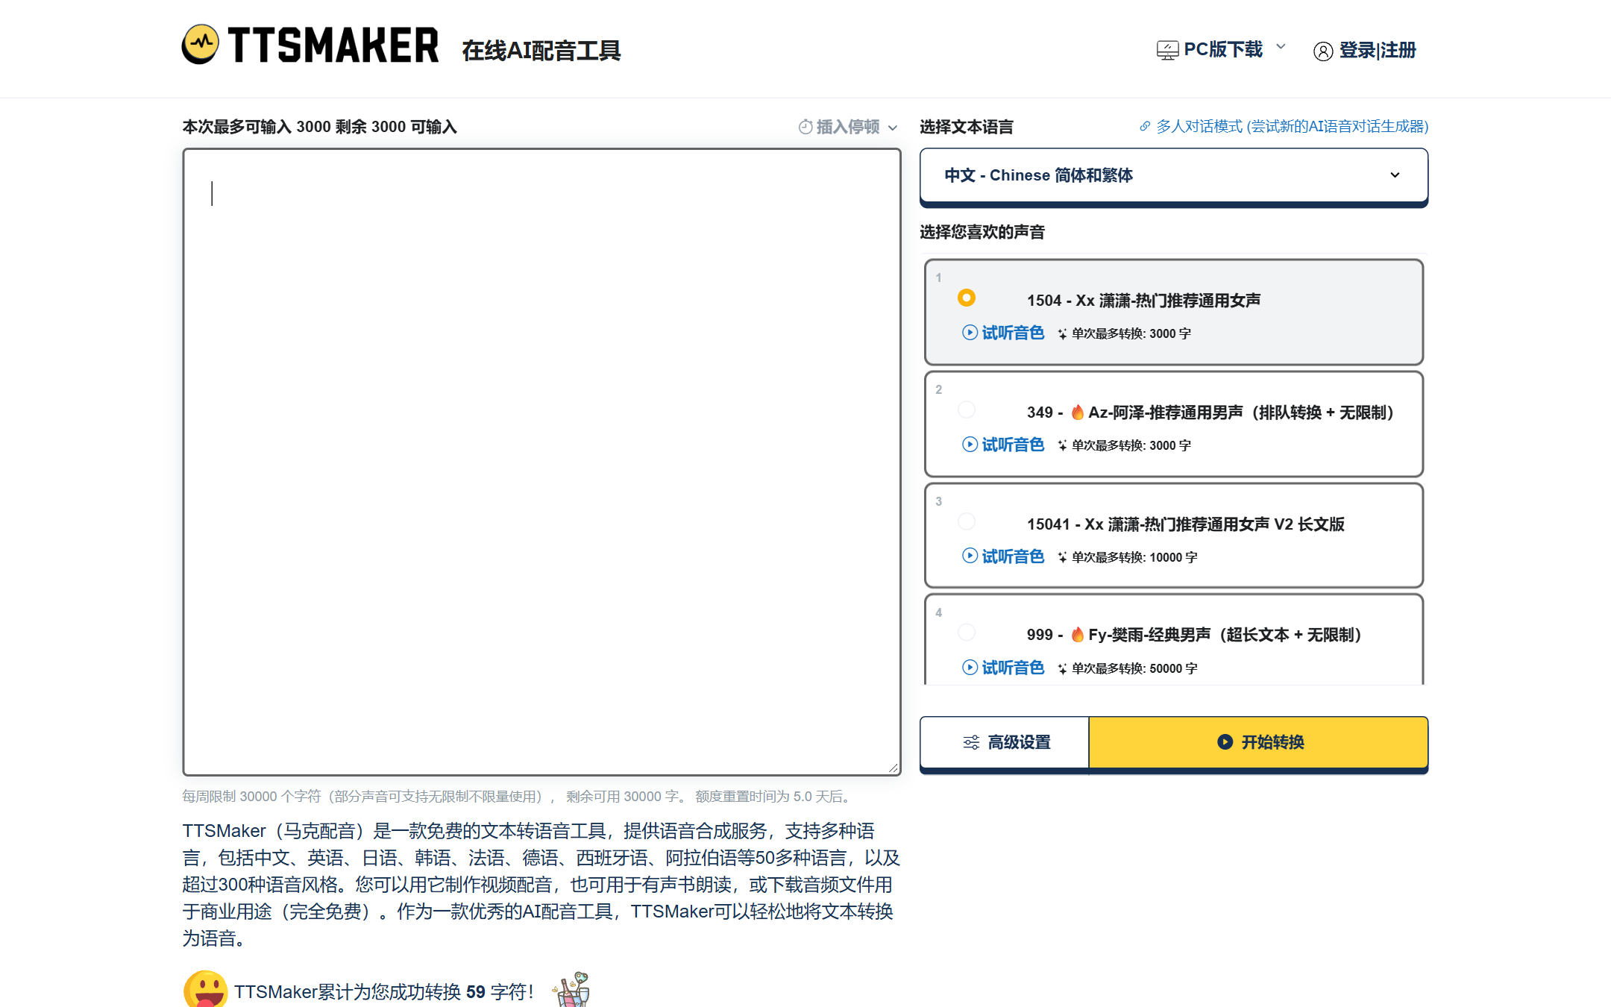Play 试听音色 for voice 1504
1611x1007 pixels.
(x=1003, y=333)
